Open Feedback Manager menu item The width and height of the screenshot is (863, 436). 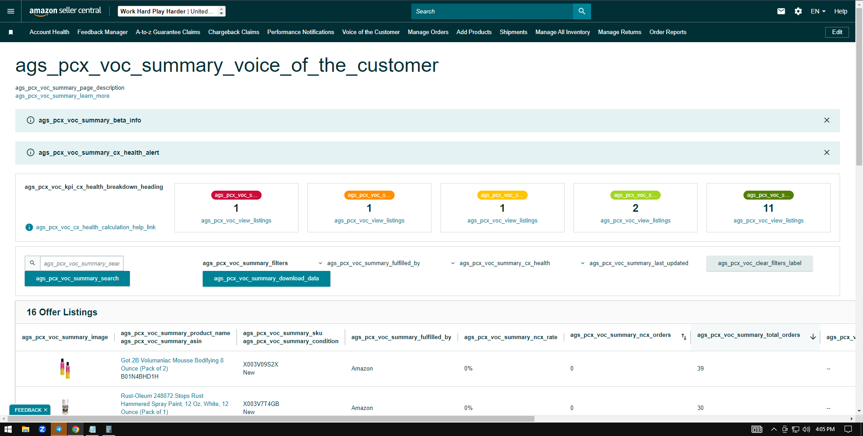click(102, 32)
